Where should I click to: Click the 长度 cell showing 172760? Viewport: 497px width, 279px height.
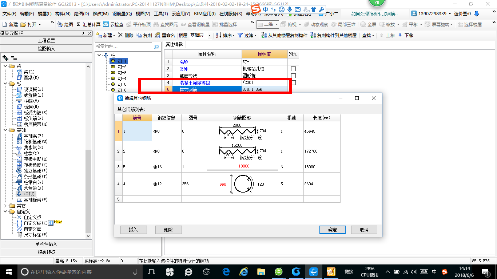point(322,151)
